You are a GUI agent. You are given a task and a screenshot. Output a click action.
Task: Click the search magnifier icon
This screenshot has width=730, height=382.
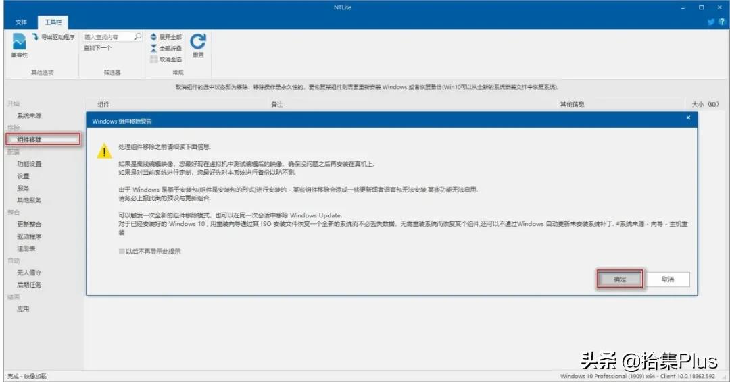137,36
